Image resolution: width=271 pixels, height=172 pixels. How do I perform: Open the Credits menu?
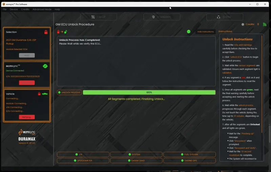[x=25, y=9]
